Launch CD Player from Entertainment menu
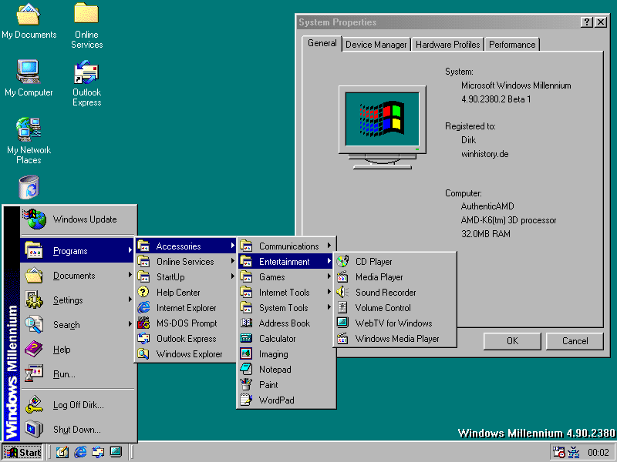The height and width of the screenshot is (462, 617). point(395,261)
